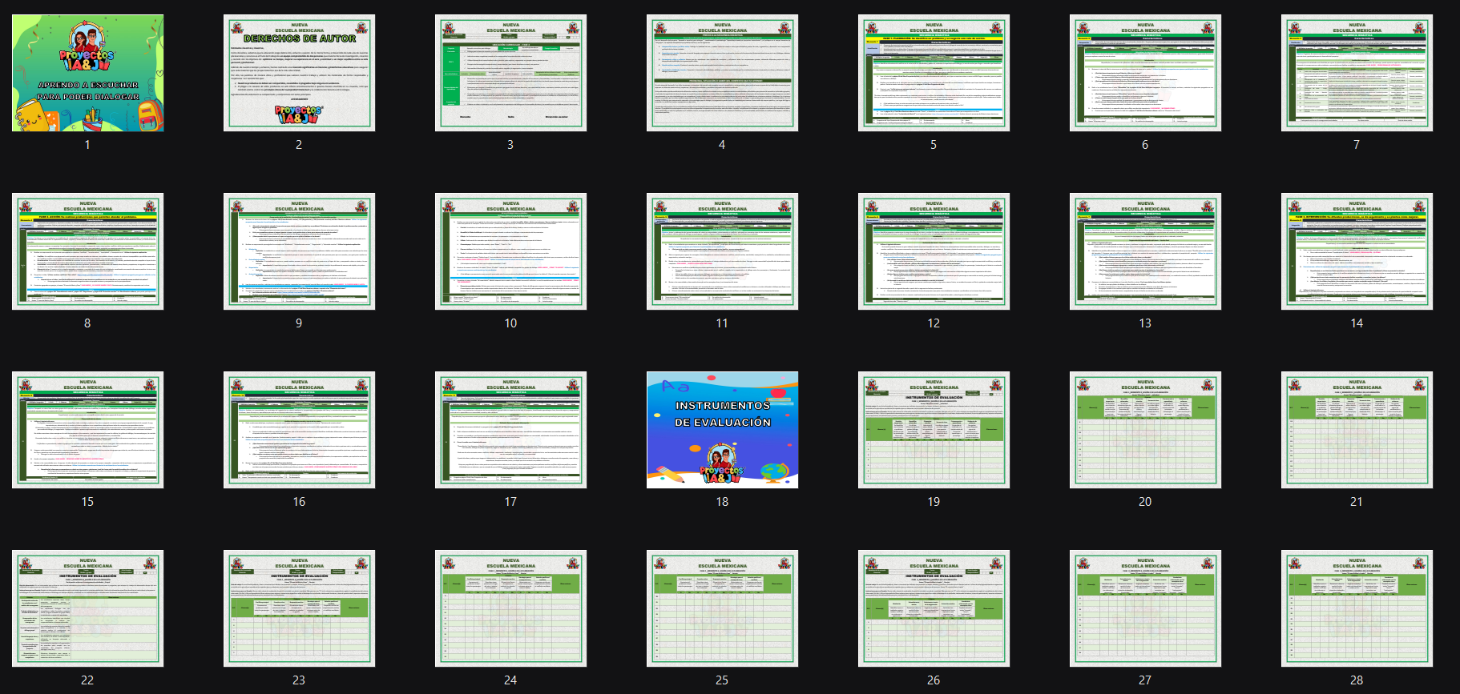The height and width of the screenshot is (694, 1460).
Task: Open the blue 'Instrumentos de Evaluación' title slide
Action: (x=722, y=430)
